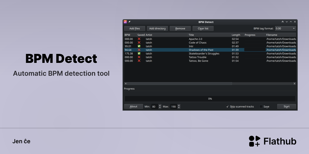The image size is (309, 154).
Task: Sort by the Title column header
Action: coord(209,35)
